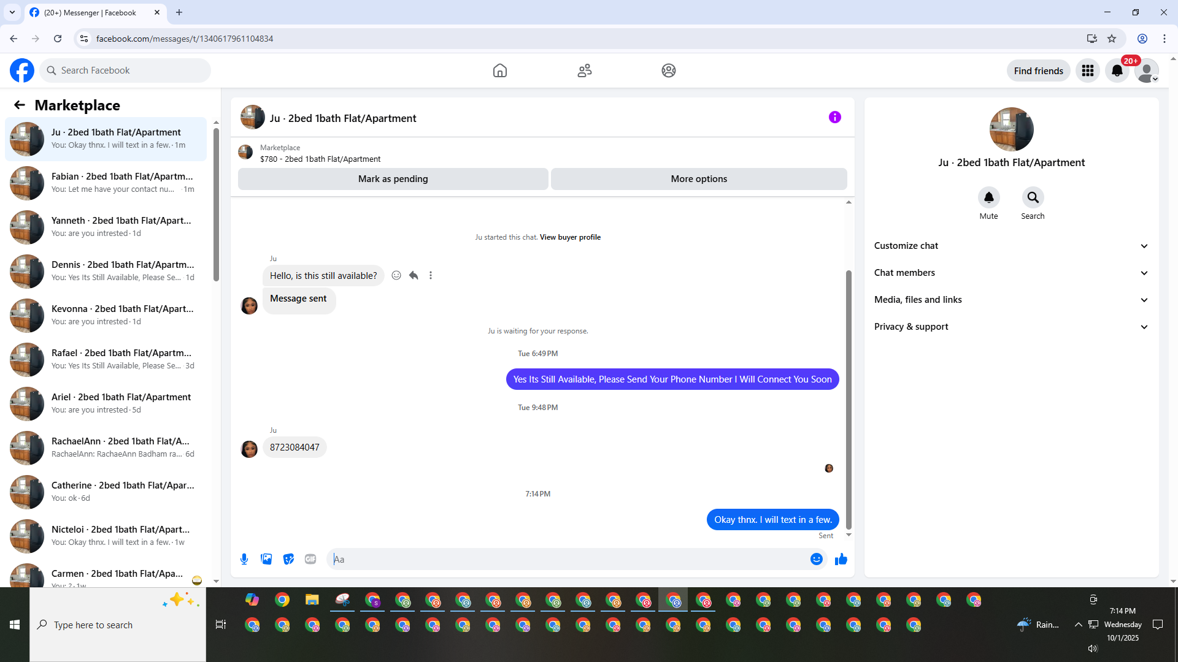Image resolution: width=1178 pixels, height=662 pixels.
Task: Open the Catherine conversation
Action: click(x=106, y=492)
